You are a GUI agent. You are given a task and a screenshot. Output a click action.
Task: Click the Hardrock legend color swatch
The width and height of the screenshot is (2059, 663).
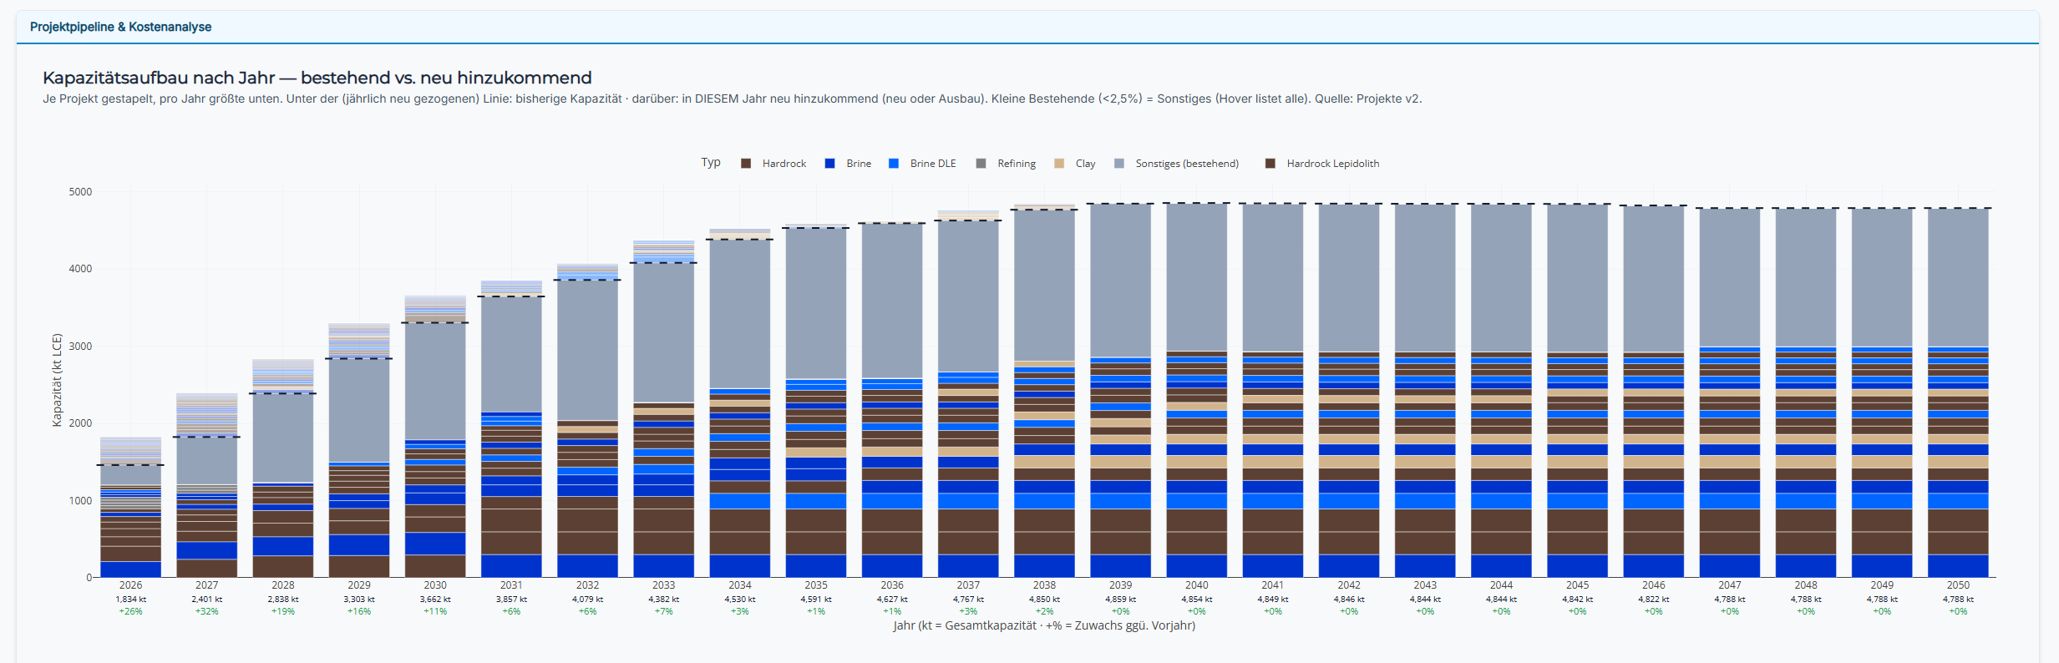[x=746, y=164]
